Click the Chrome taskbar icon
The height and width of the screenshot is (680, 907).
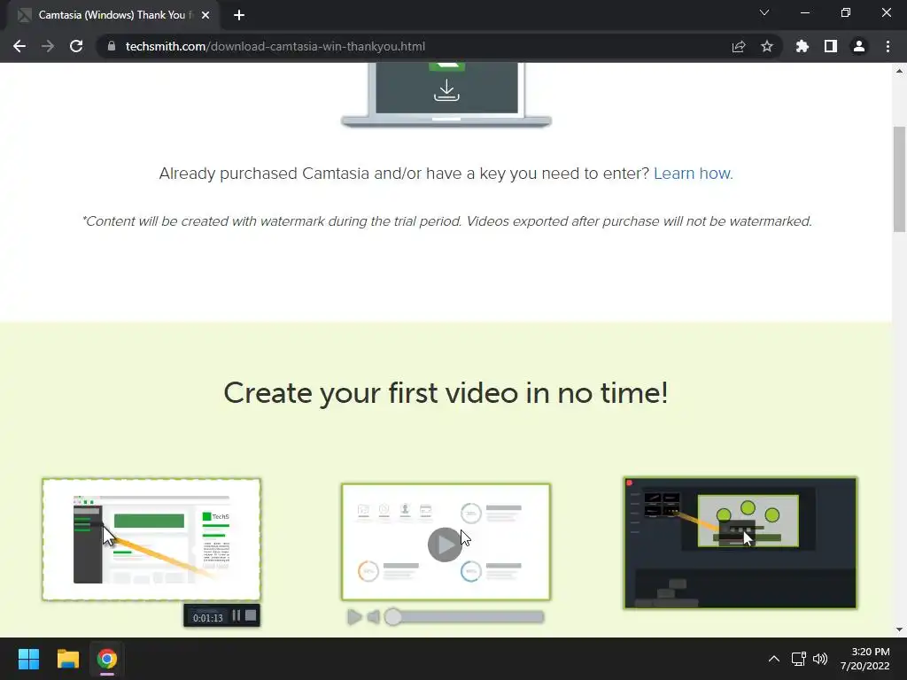pos(107,659)
